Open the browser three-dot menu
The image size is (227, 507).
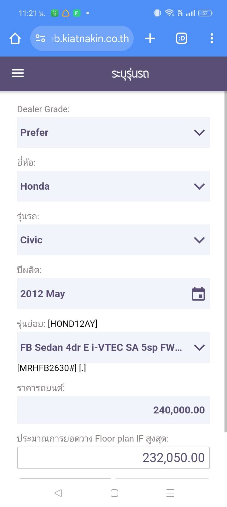[212, 39]
